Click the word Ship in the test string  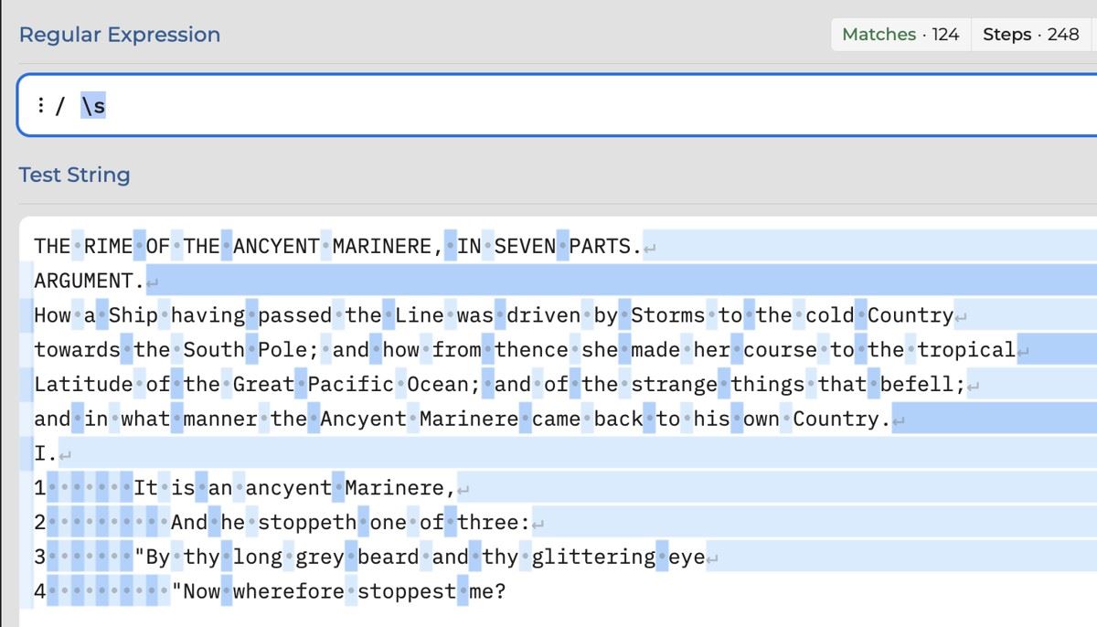133,316
